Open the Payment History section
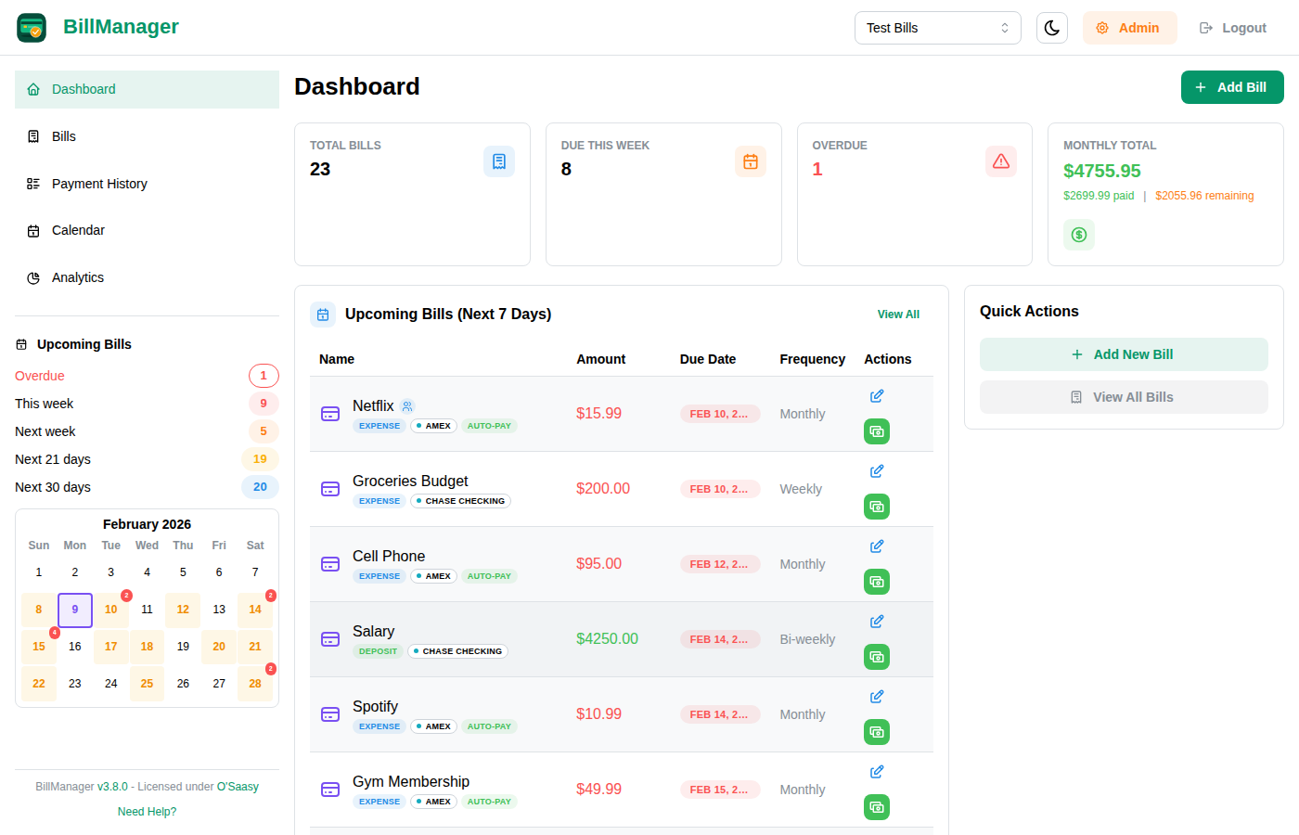Viewport: 1299px width, 835px height. tap(98, 183)
